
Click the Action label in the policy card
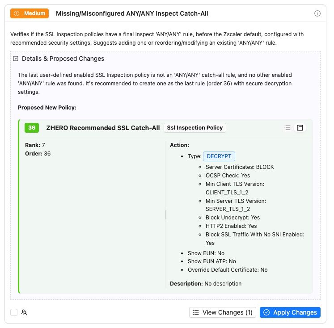179,145
